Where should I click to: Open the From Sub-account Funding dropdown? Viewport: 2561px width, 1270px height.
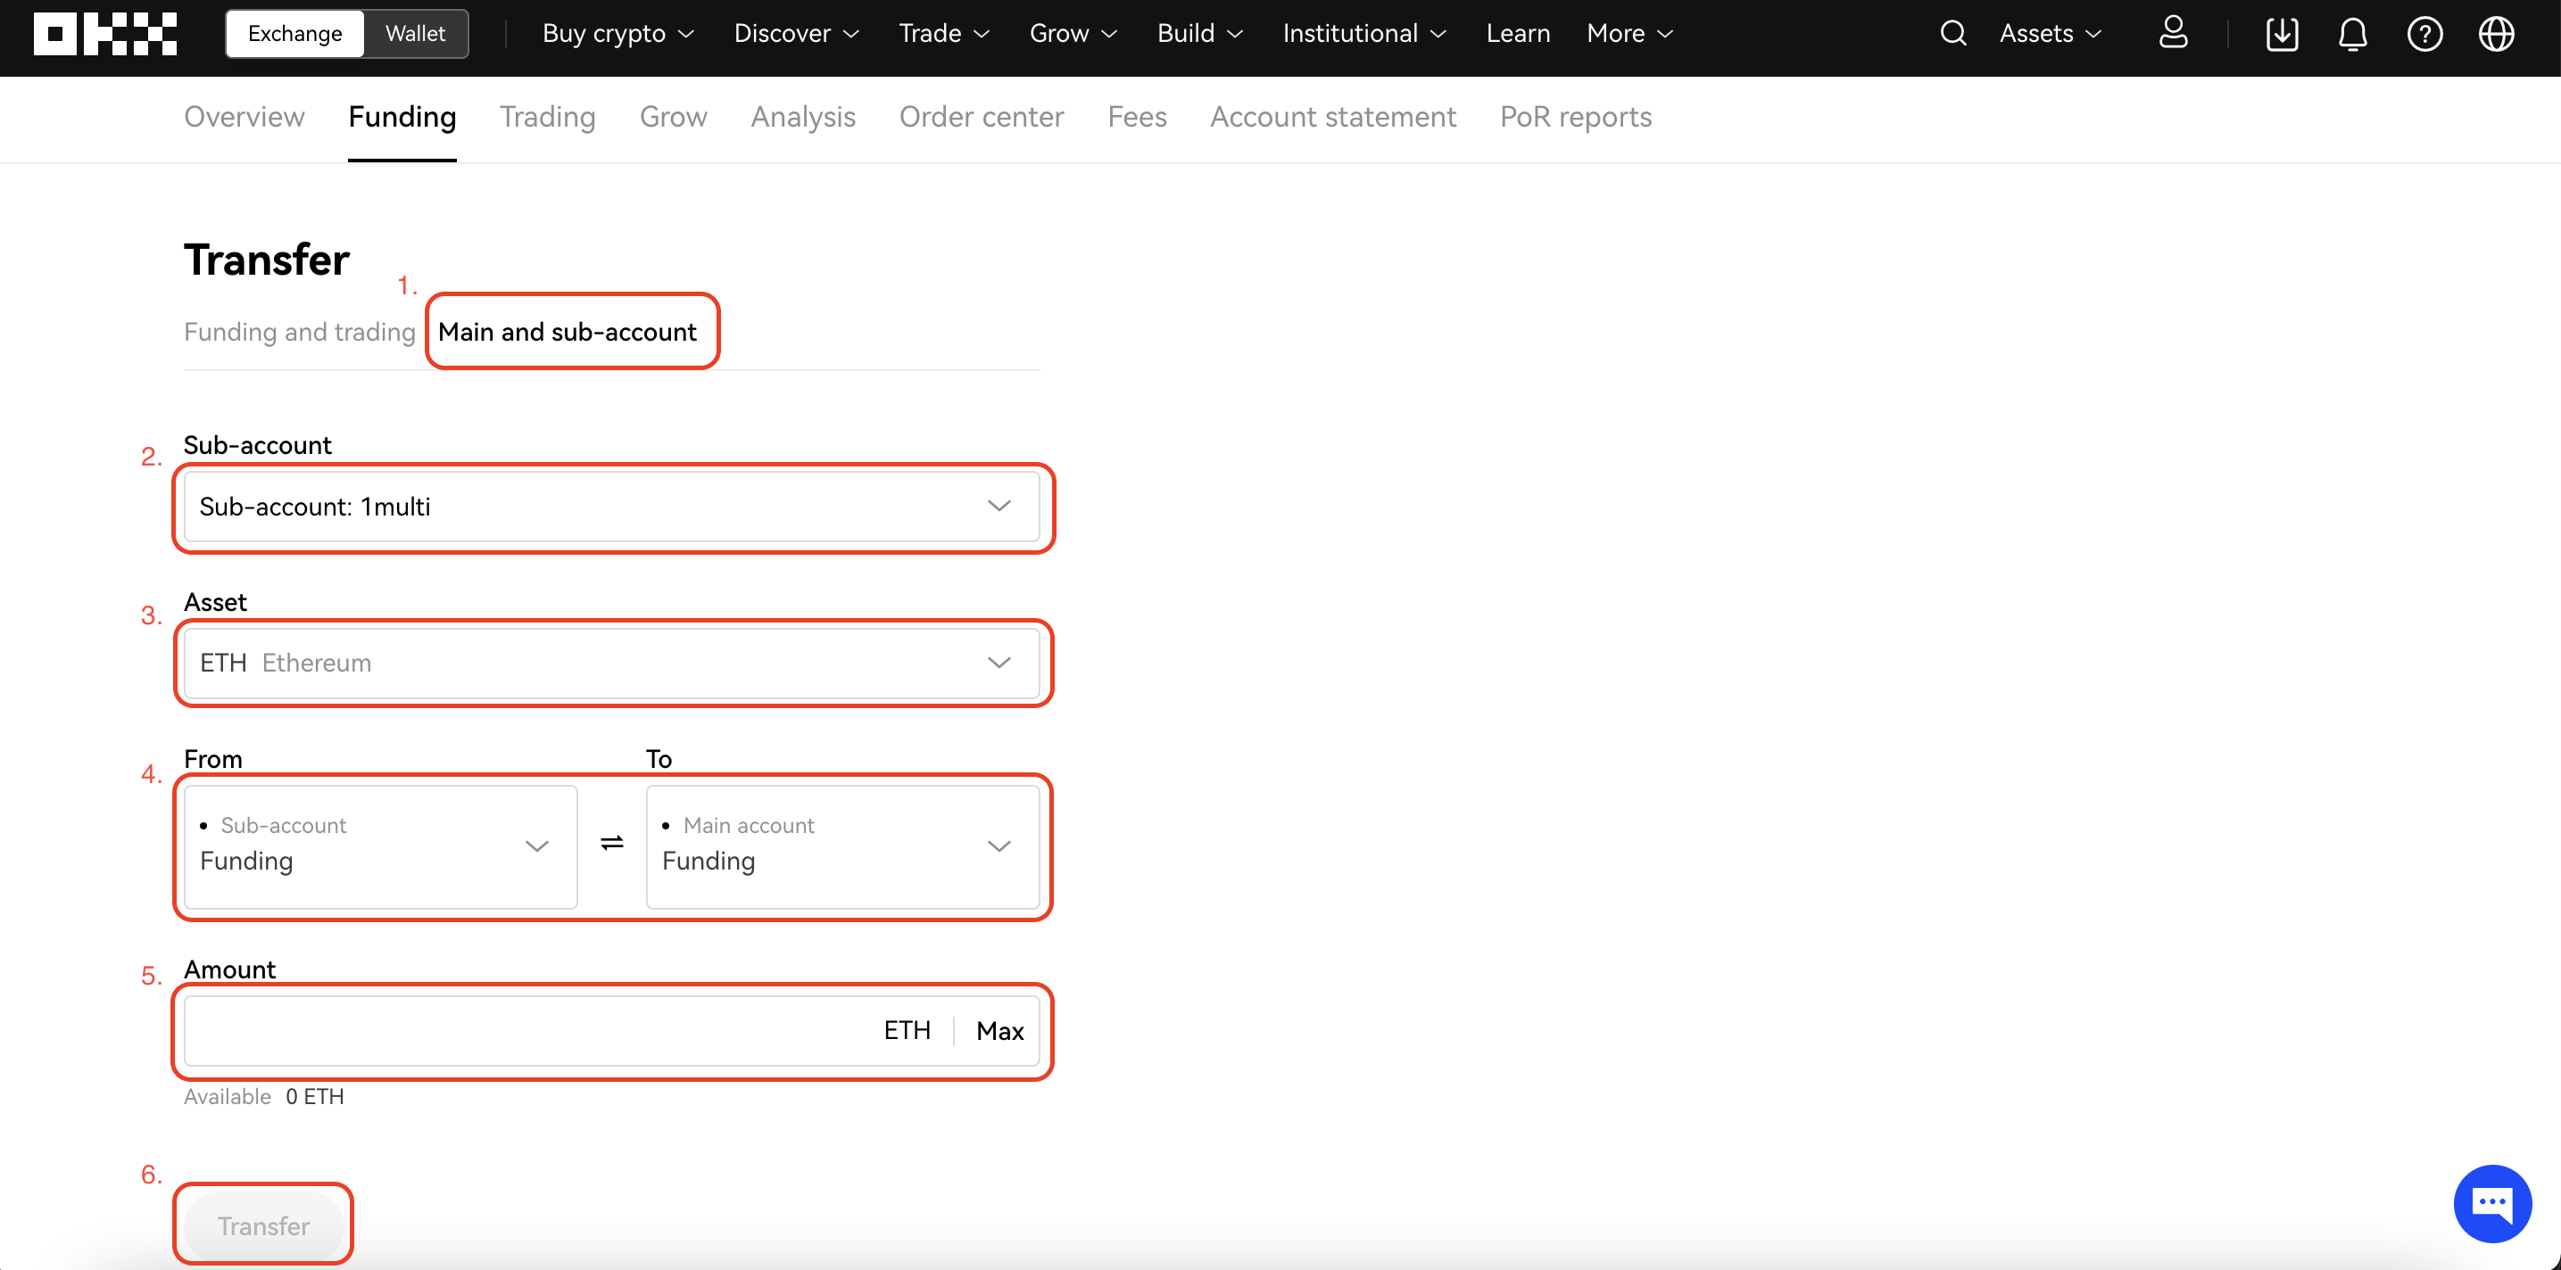[380, 846]
